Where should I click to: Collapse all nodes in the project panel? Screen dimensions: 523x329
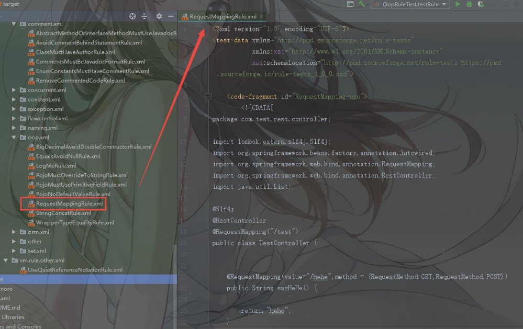[x=144, y=16]
